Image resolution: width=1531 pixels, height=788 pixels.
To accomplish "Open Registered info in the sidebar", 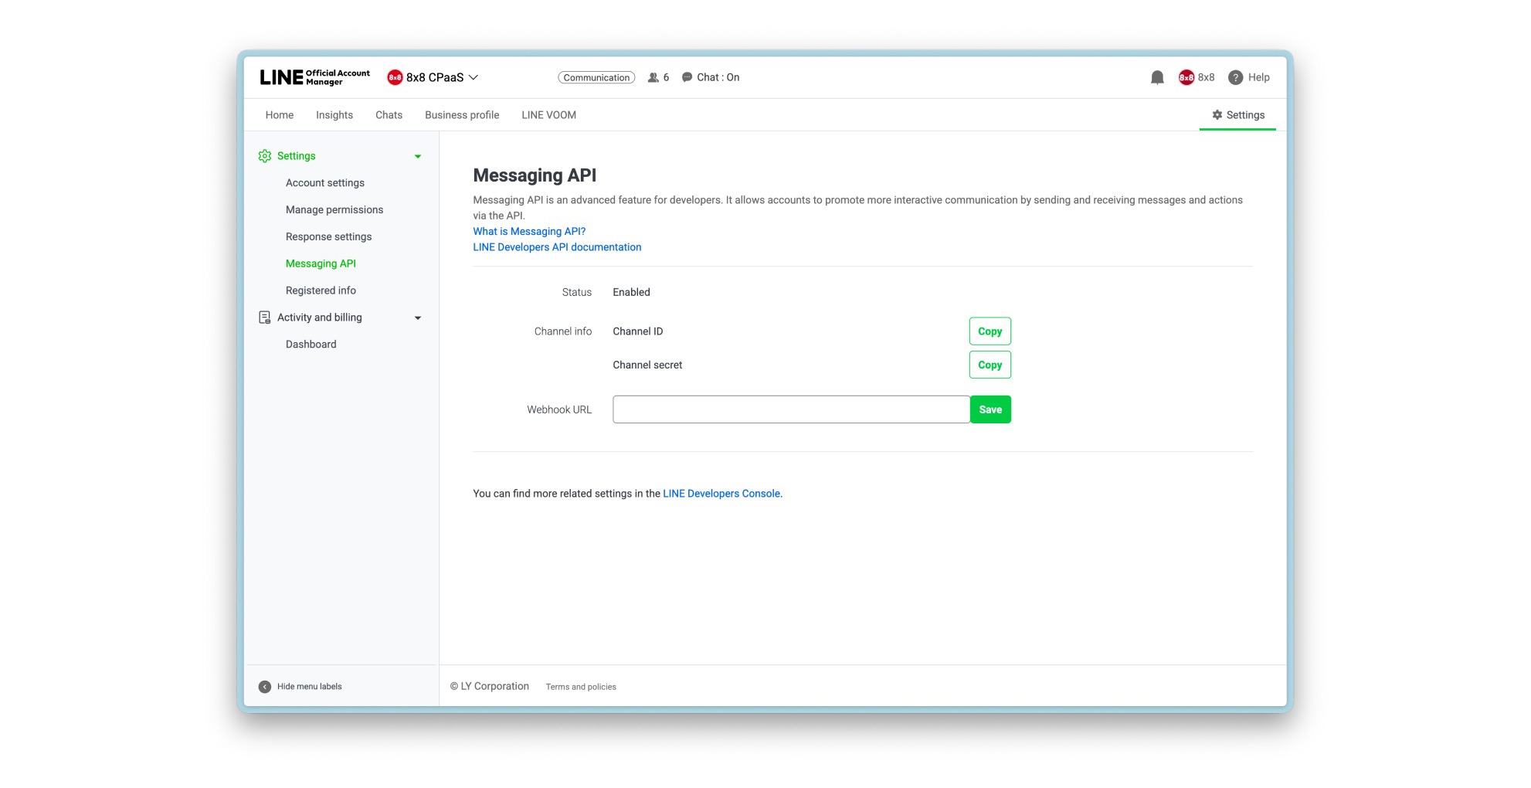I will click(x=321, y=290).
